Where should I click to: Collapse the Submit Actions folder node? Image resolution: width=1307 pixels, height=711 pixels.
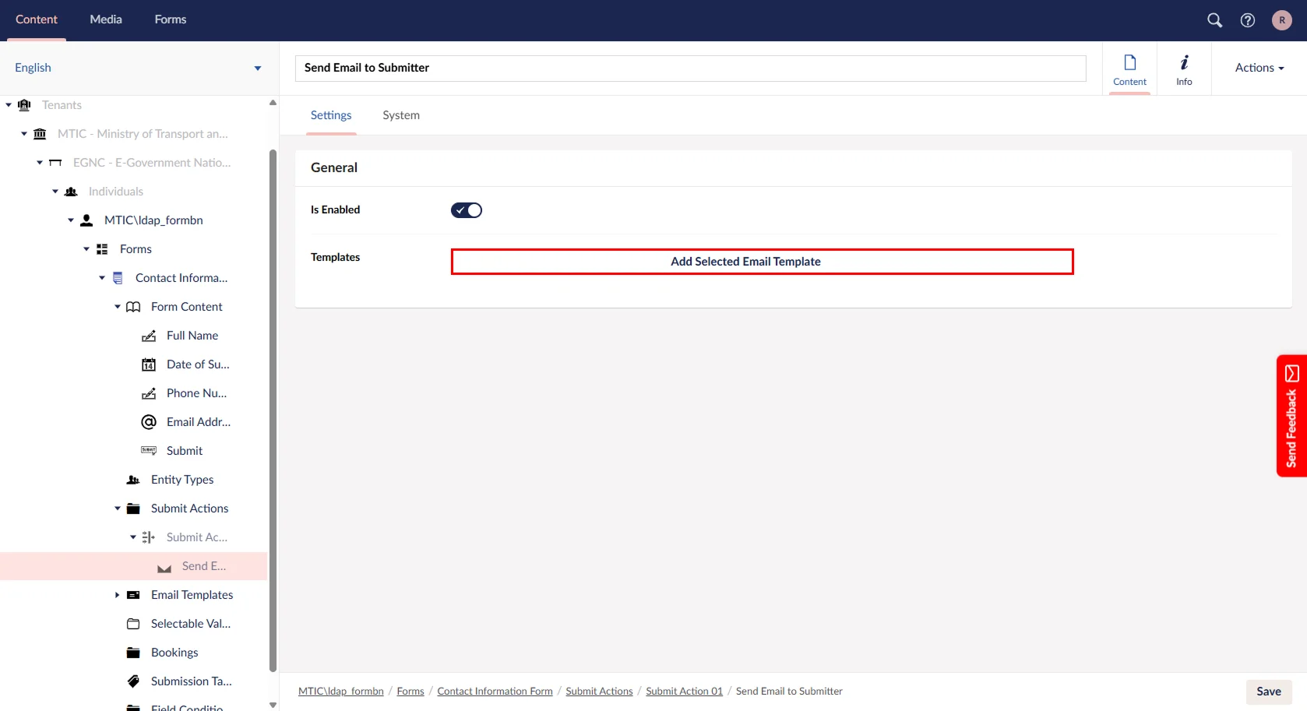click(118, 509)
